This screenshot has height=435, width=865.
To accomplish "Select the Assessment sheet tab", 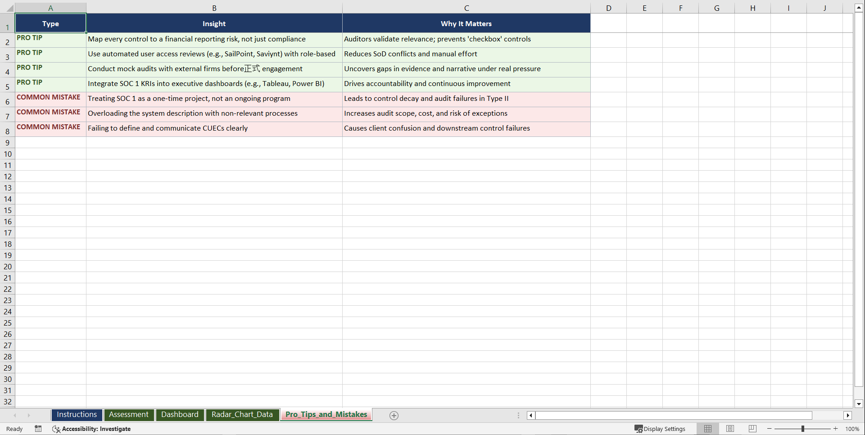I will [x=129, y=415].
